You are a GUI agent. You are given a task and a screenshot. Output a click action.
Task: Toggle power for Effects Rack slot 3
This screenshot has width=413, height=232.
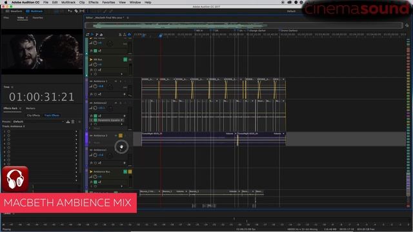click(8, 140)
